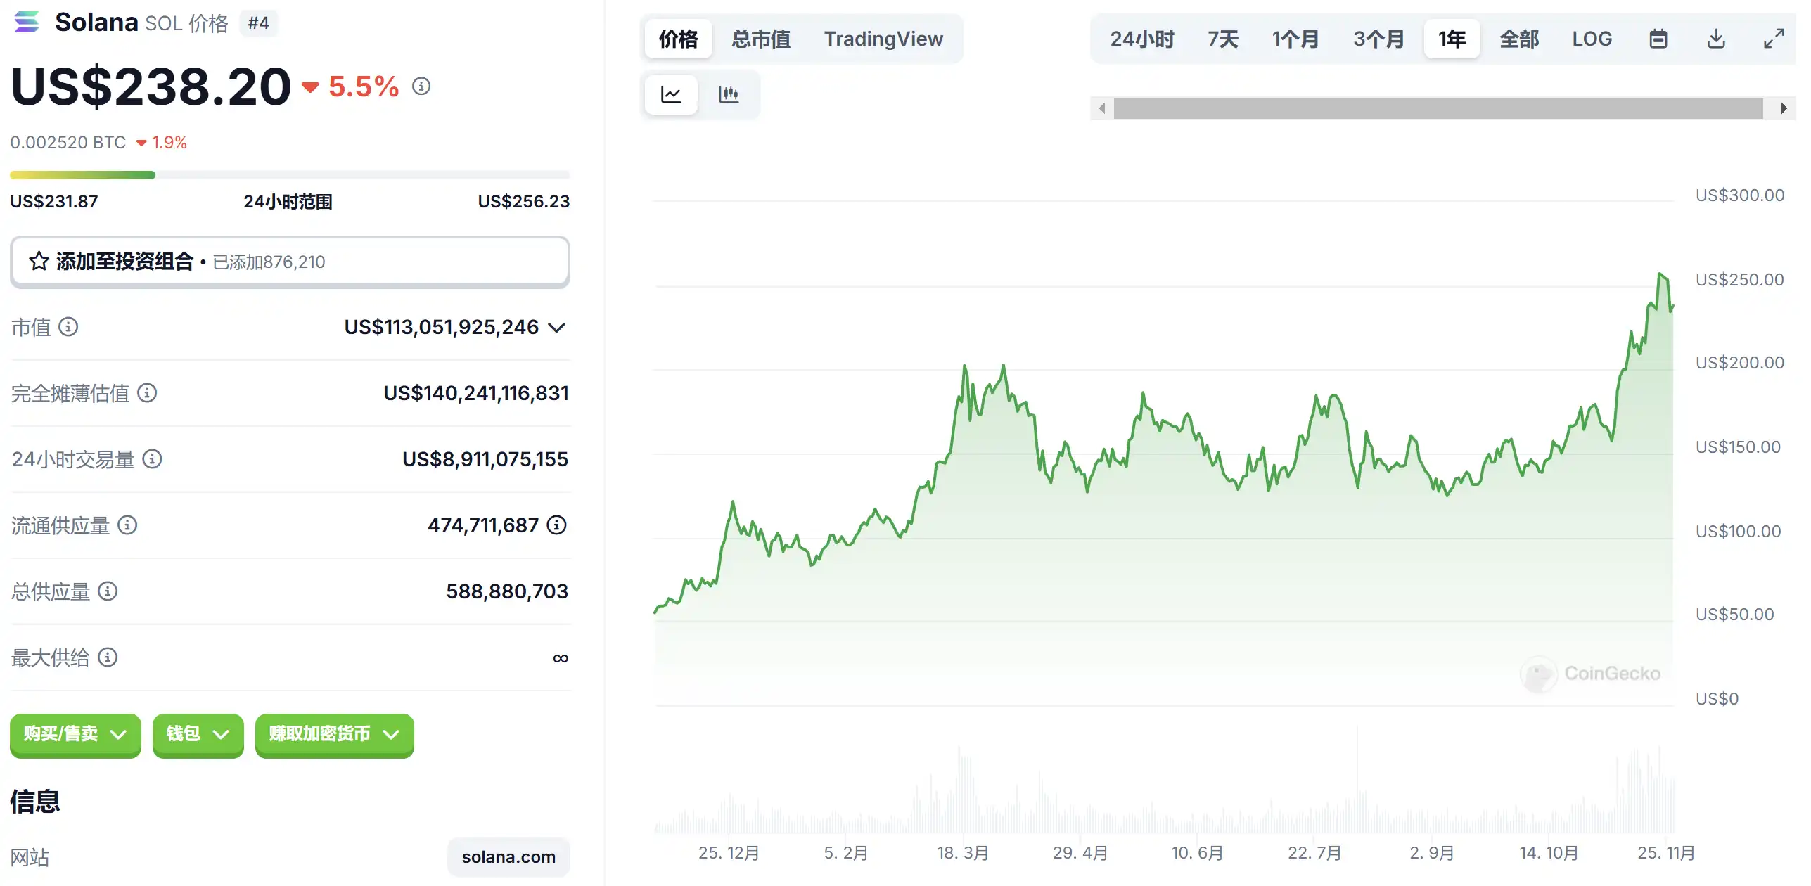The width and height of the screenshot is (1811, 886).
Task: Open the calendar date range picker
Action: point(1658,39)
